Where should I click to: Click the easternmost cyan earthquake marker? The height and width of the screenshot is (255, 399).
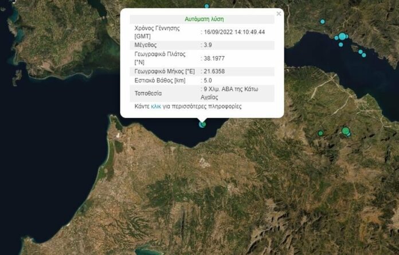[x=364, y=55]
